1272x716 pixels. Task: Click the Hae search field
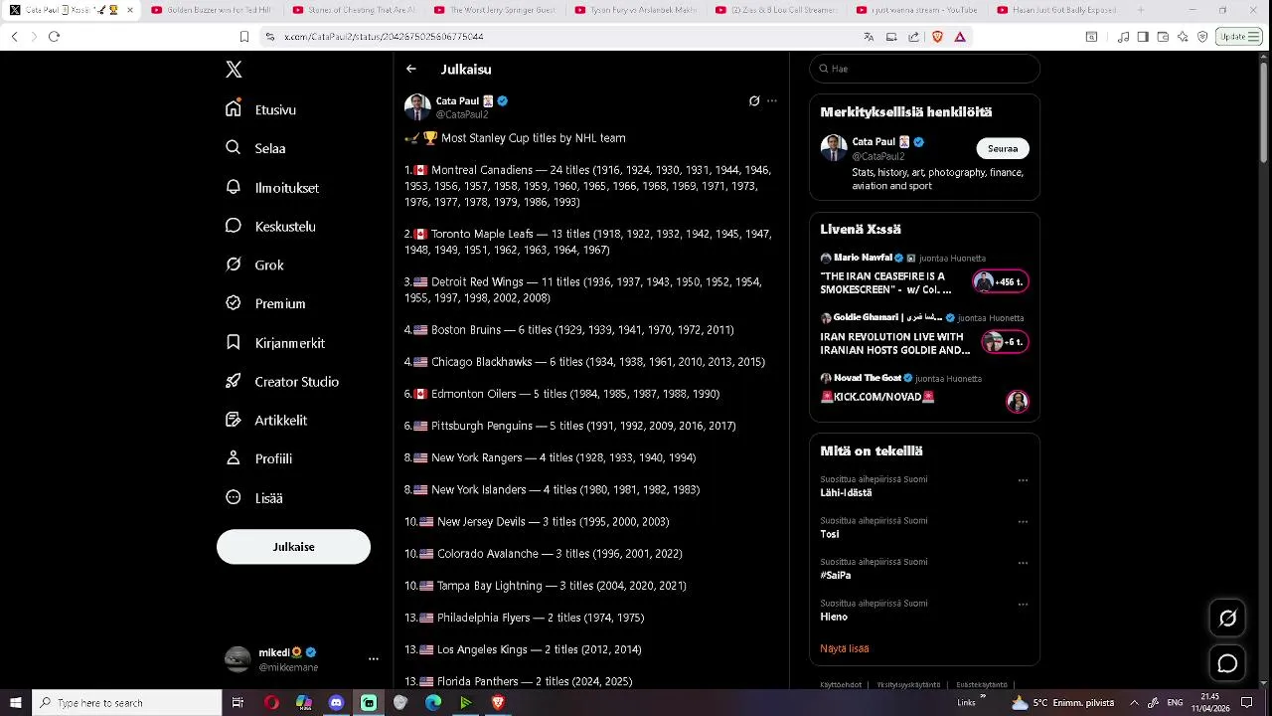click(924, 69)
